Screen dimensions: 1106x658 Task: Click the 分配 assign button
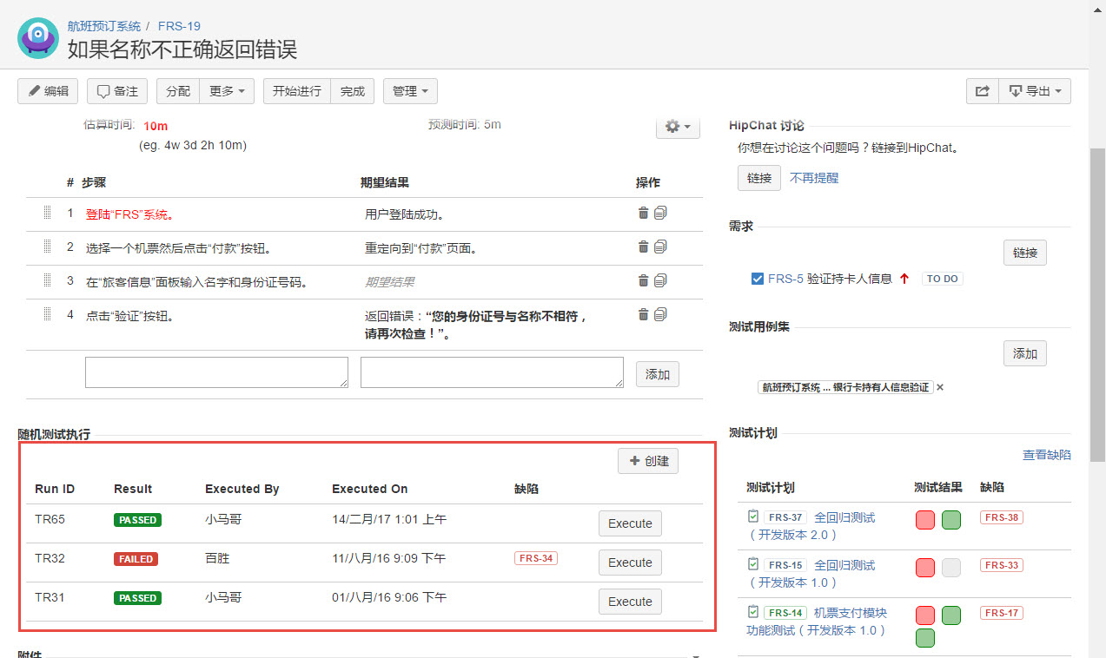pos(178,91)
